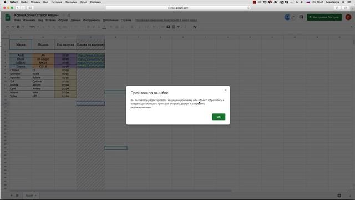Close the error dialog with X
This screenshot has width=355, height=200.
(226, 90)
